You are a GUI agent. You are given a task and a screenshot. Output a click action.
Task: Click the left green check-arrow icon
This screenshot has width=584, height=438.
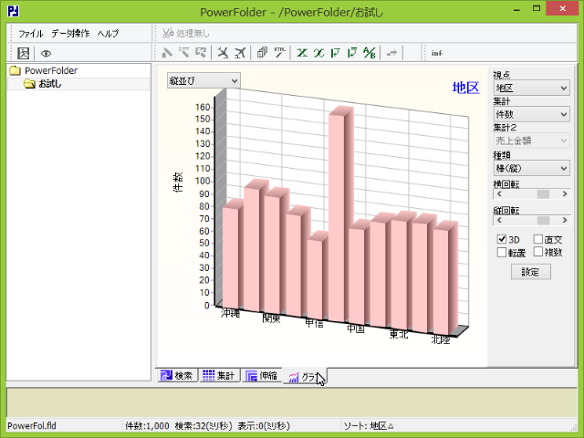click(x=336, y=53)
